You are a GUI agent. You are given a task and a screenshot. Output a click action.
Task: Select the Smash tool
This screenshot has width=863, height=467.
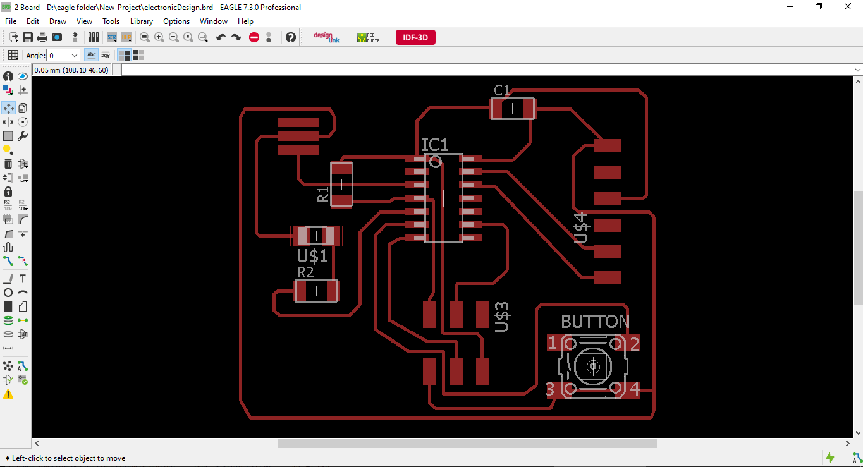coord(8,219)
